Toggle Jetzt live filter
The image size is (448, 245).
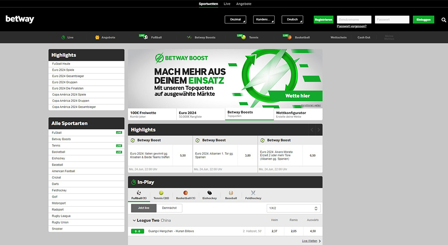tap(144, 208)
